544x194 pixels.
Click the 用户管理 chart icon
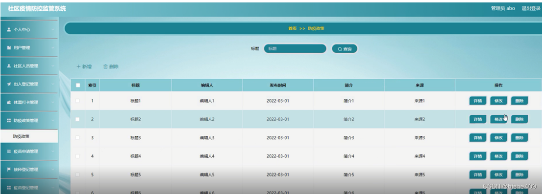click(x=9, y=48)
